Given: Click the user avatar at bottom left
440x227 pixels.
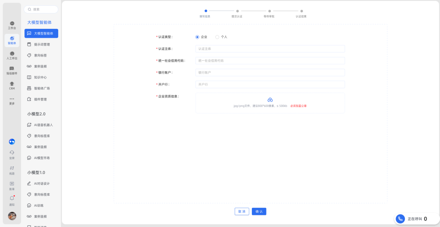Looking at the screenshot, I should tap(12, 216).
